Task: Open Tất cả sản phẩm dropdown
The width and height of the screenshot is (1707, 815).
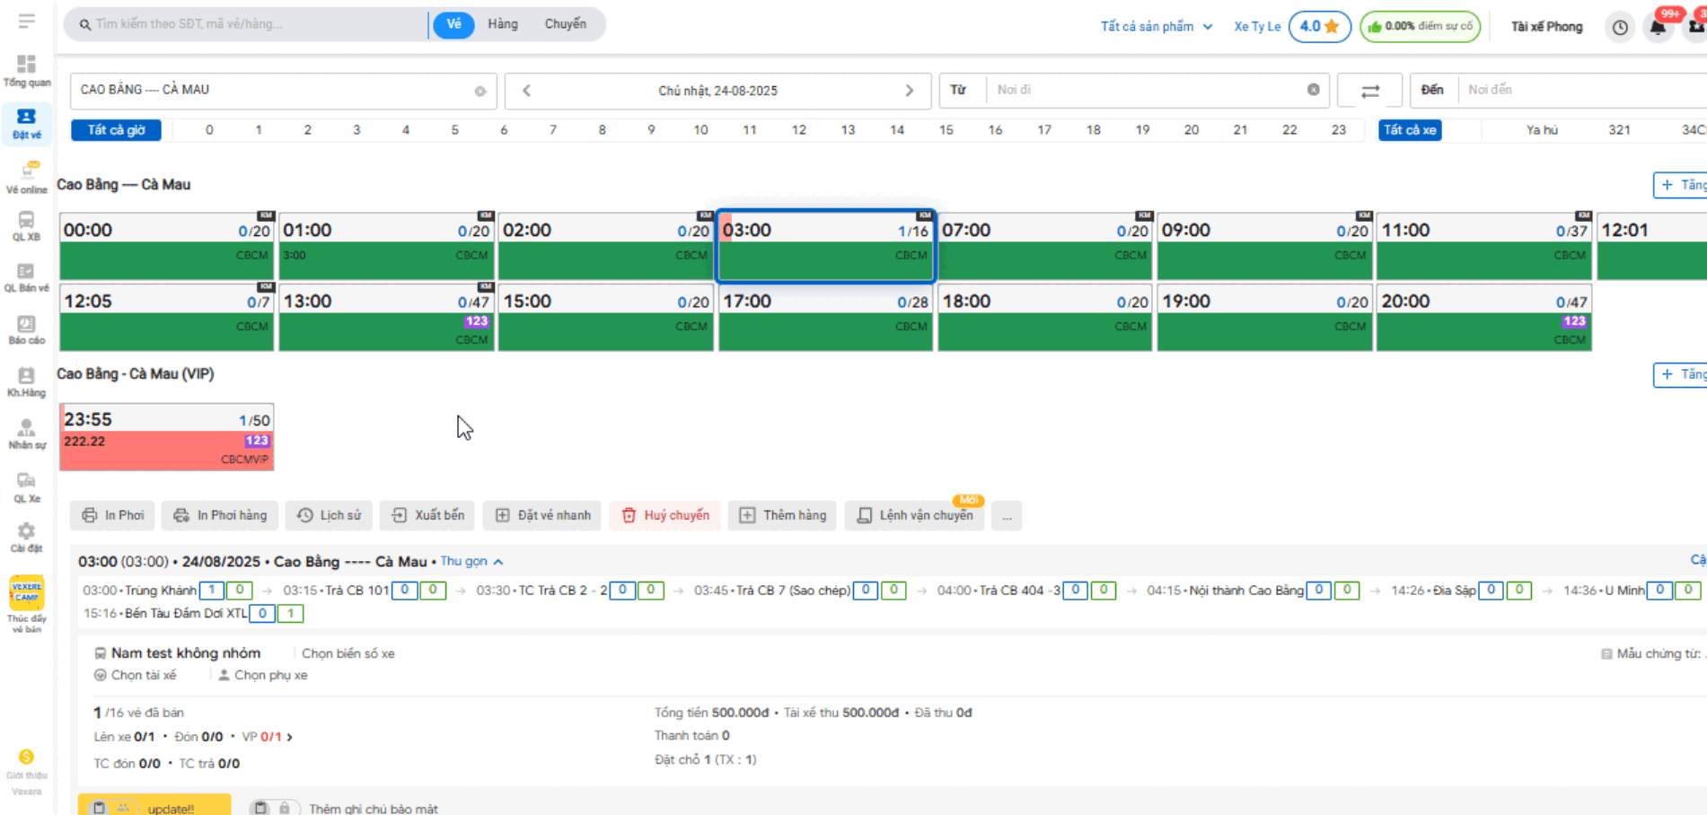Action: tap(1157, 27)
